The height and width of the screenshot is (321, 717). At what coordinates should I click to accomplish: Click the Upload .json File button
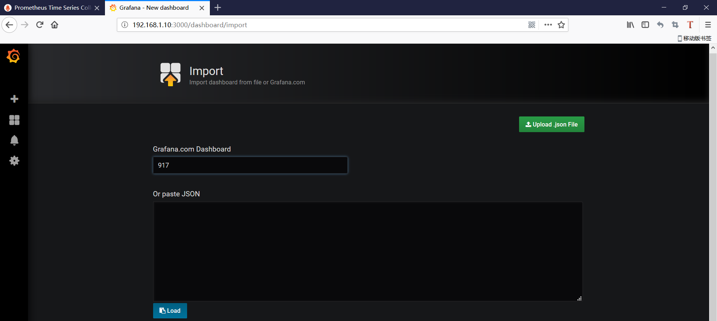[x=551, y=124]
